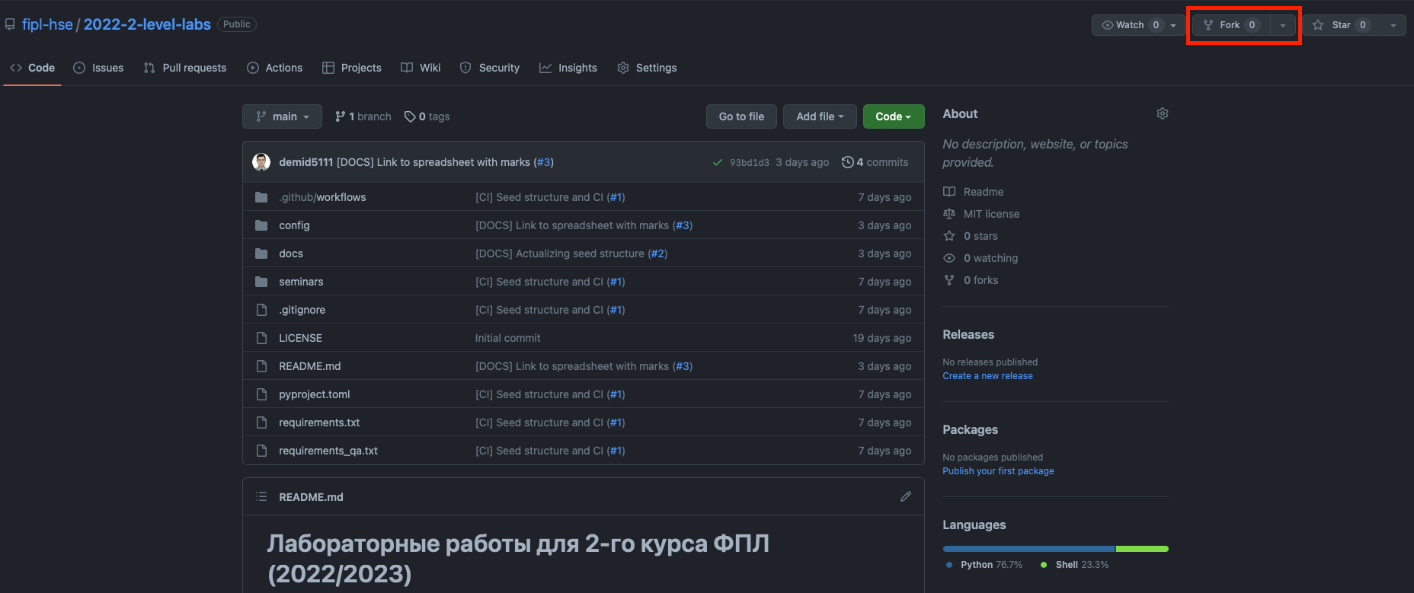Click the requirements_qa.txt file icon
The width and height of the screenshot is (1414, 593).
click(x=261, y=451)
